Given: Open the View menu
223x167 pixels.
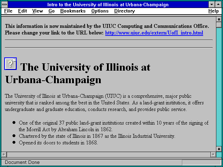Looking at the screenshot, I should pos(38,11).
